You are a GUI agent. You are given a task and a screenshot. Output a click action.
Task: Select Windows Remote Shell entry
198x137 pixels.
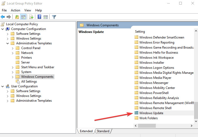[x=155, y=108]
